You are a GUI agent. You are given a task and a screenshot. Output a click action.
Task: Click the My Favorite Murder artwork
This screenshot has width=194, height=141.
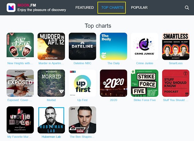click(x=20, y=120)
